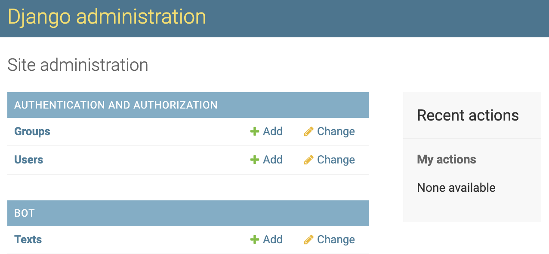Click the green plus icon for Groups
This screenshot has height=254, width=549.
[x=255, y=131]
